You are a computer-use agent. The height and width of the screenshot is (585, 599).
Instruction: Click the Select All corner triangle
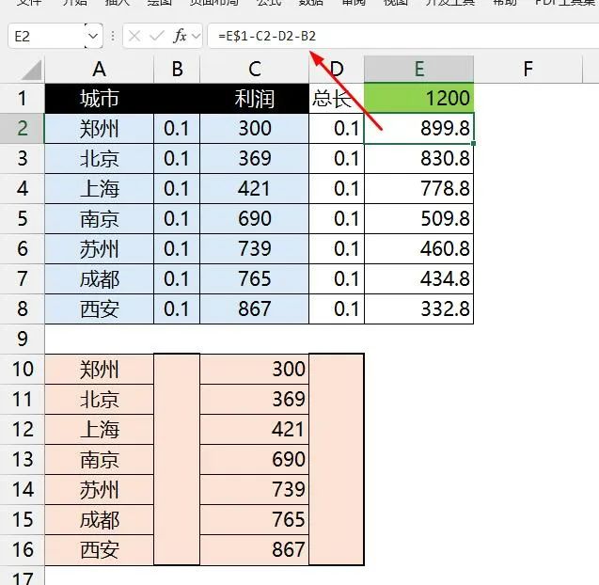31,71
